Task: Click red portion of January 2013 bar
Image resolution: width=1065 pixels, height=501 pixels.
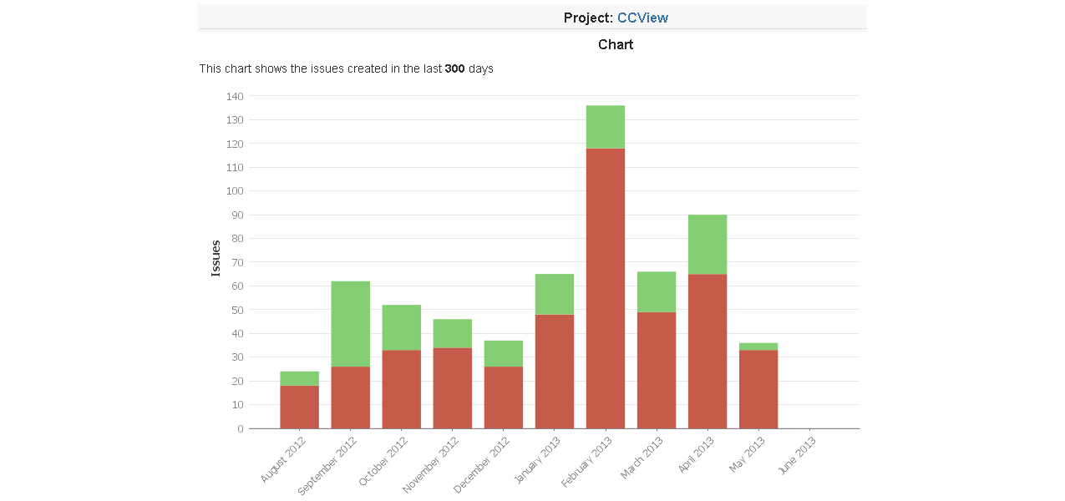Action: (554, 372)
